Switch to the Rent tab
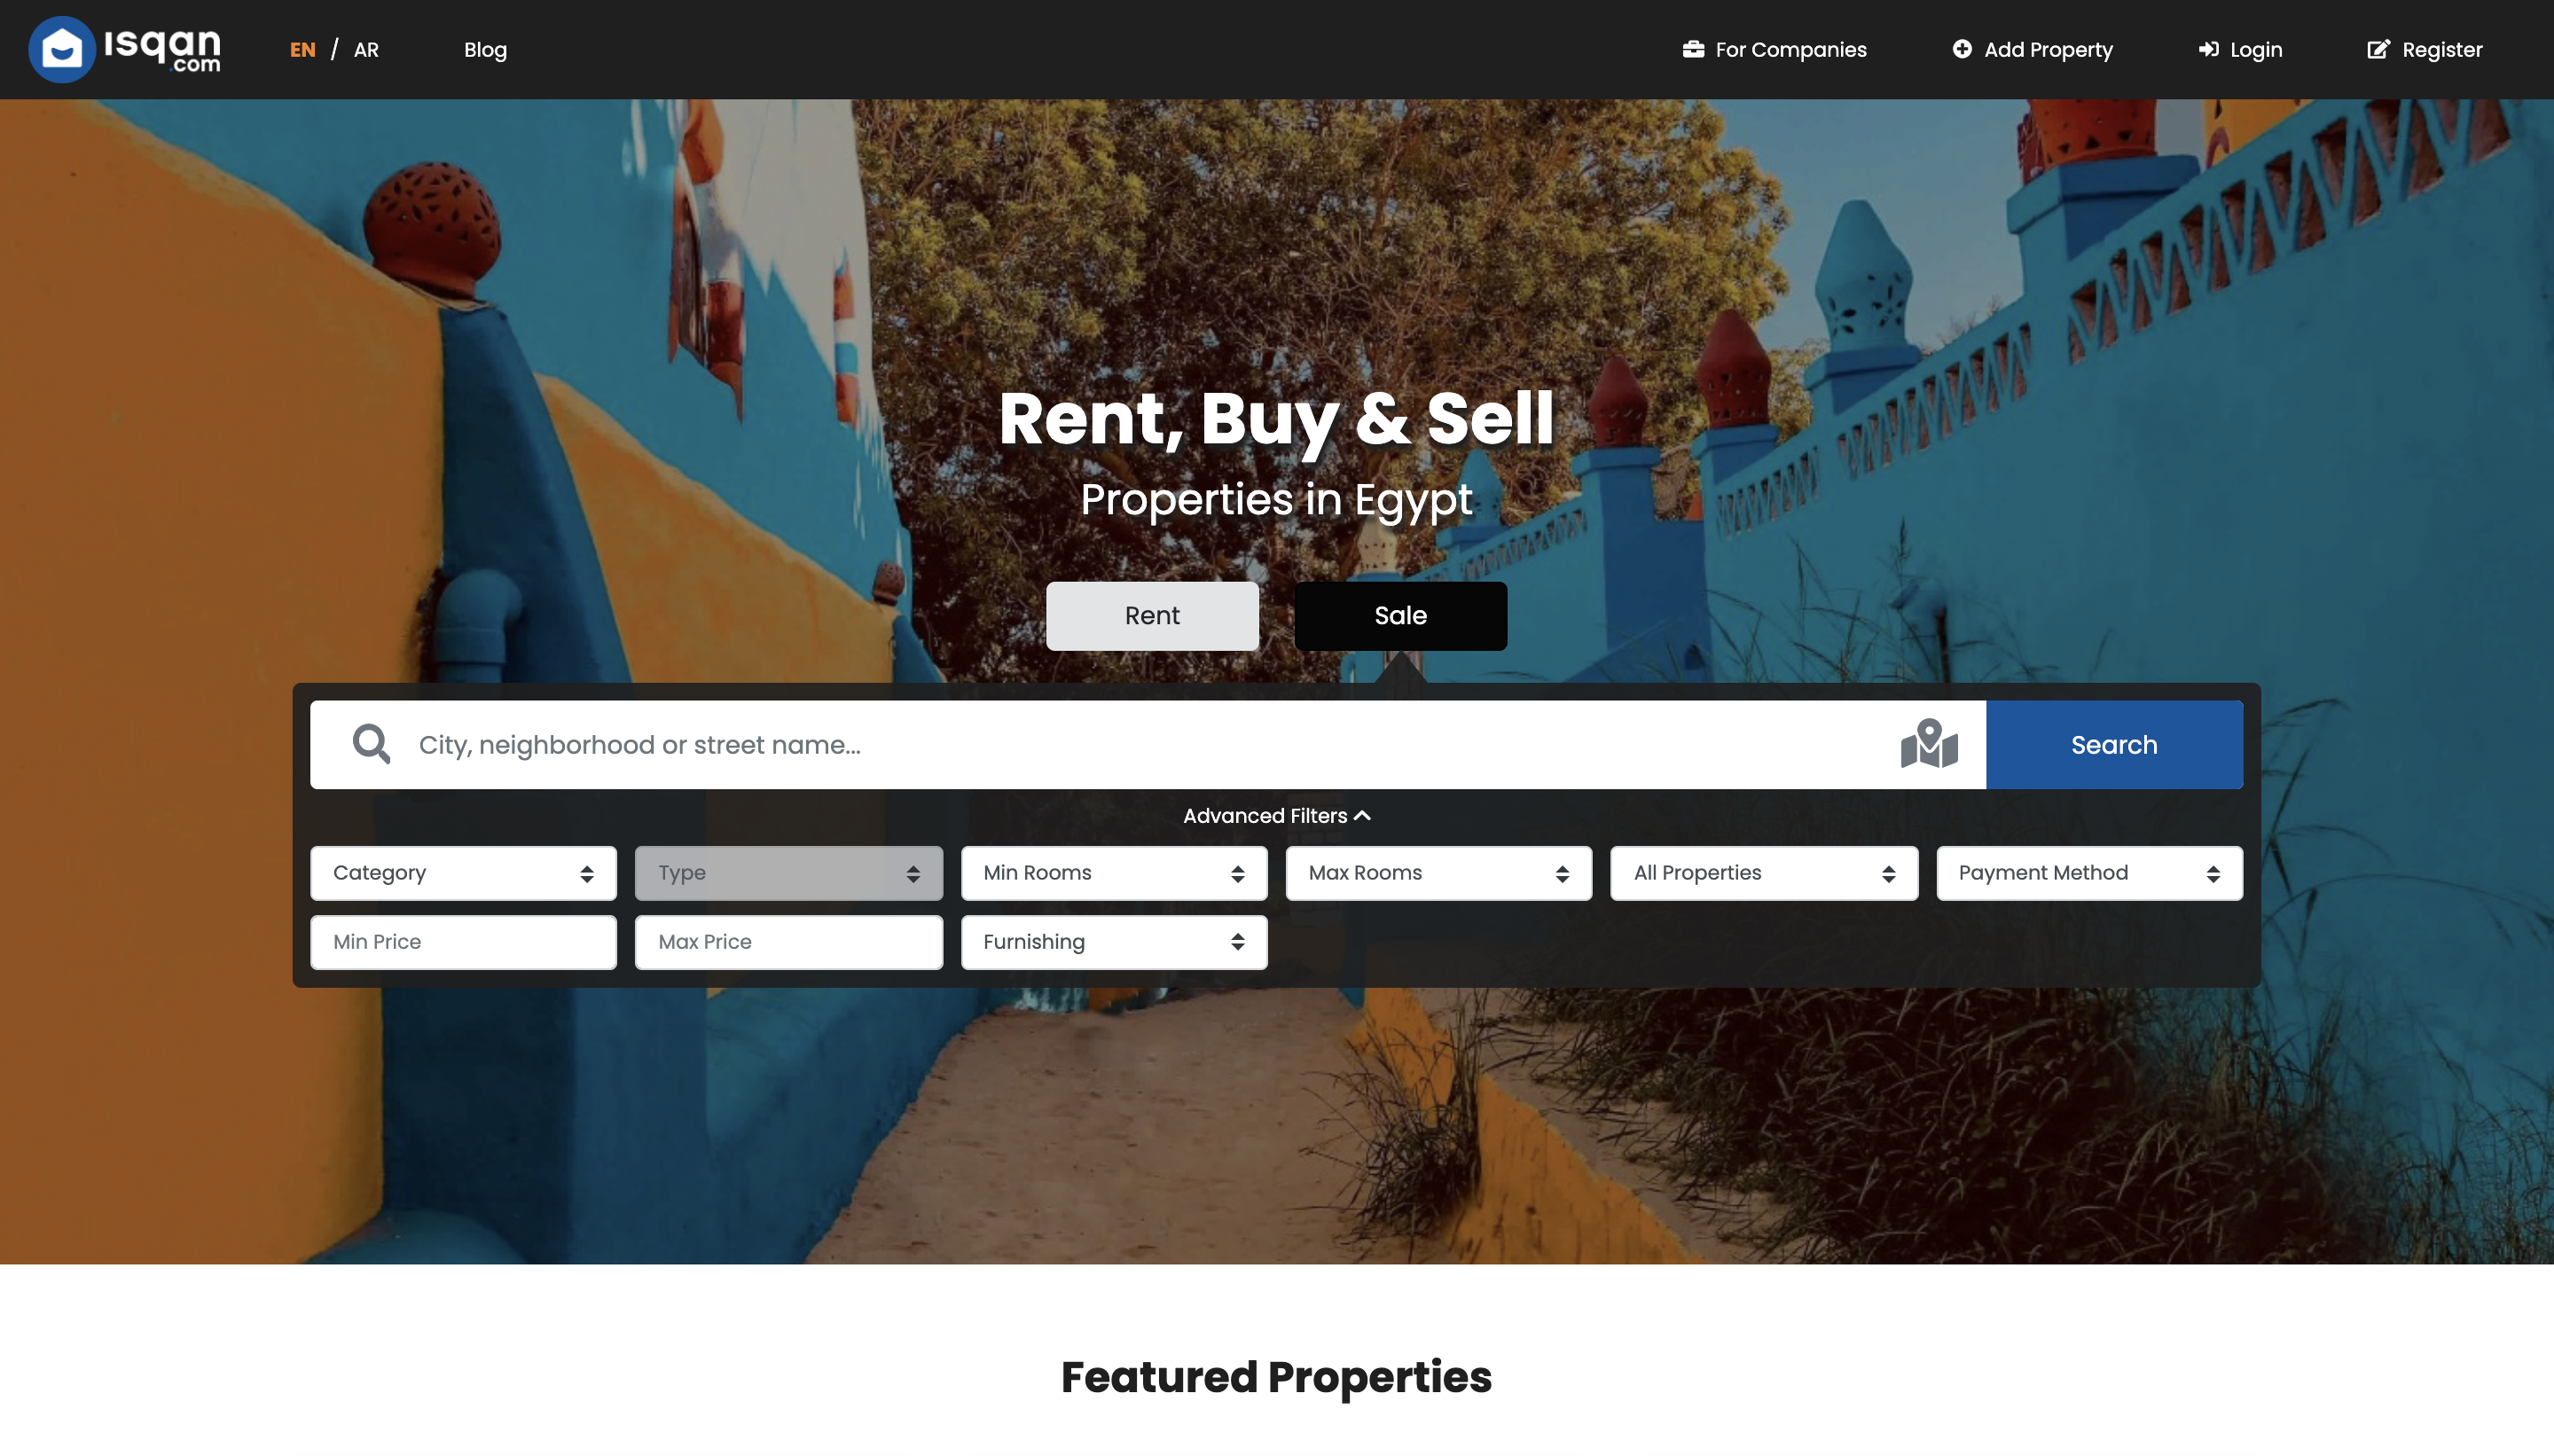2554x1456 pixels. (x=1153, y=615)
